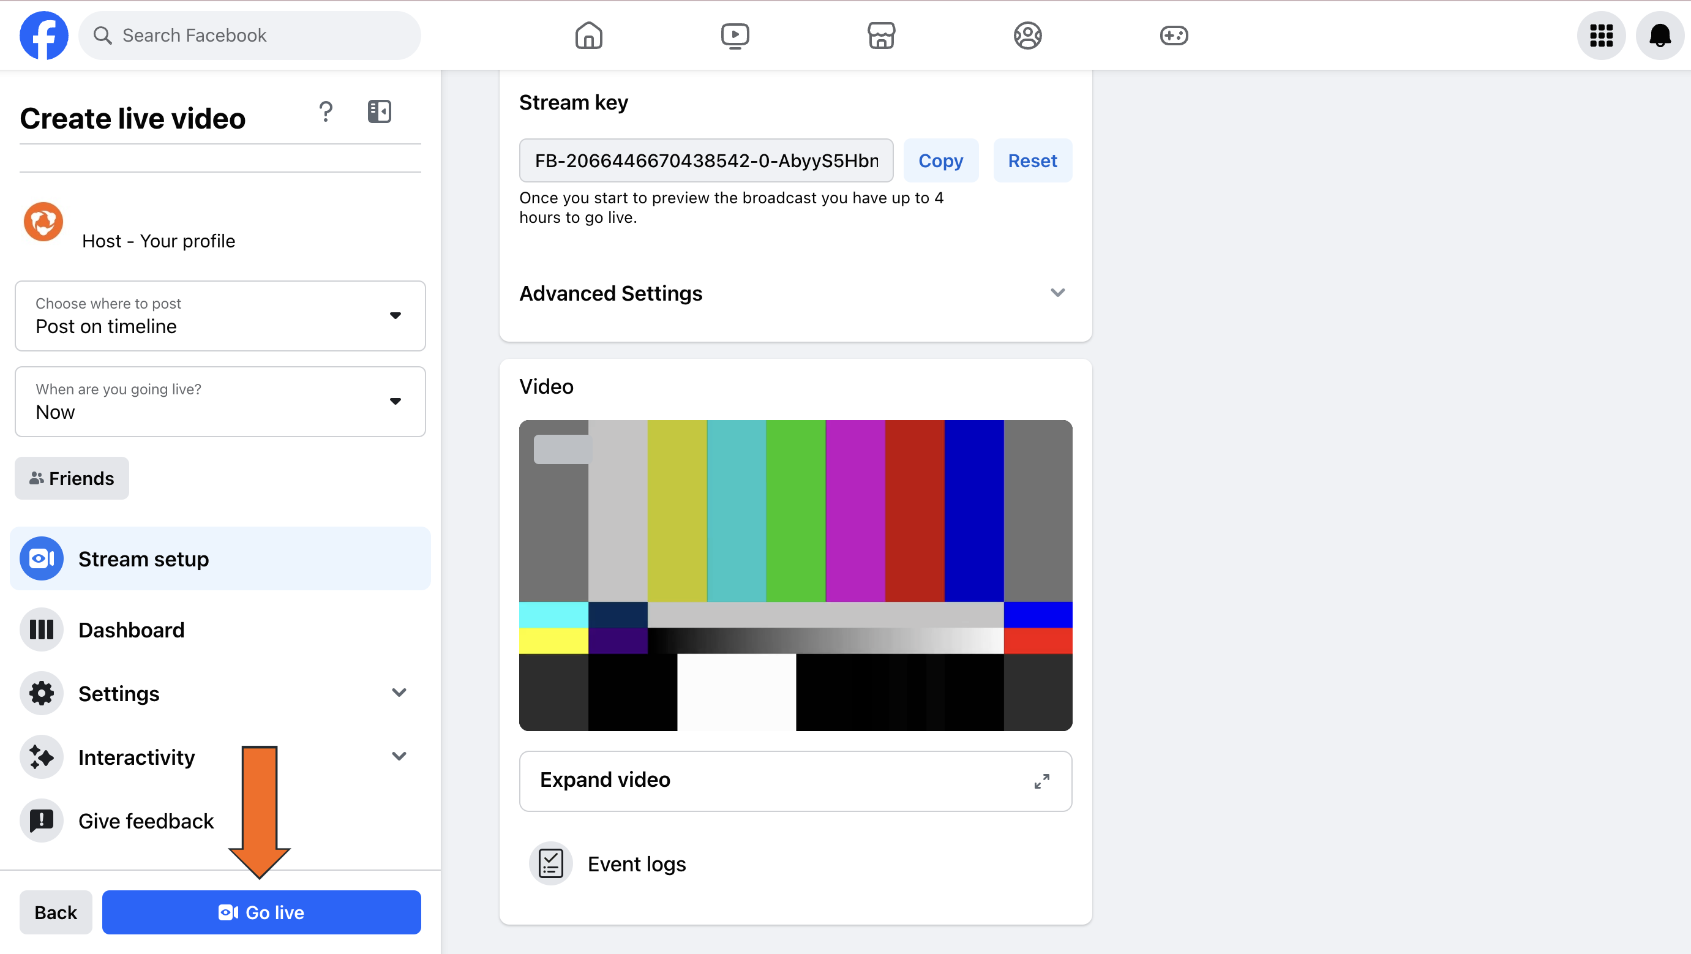
Task: Expand the Settings chevron
Action: click(399, 693)
